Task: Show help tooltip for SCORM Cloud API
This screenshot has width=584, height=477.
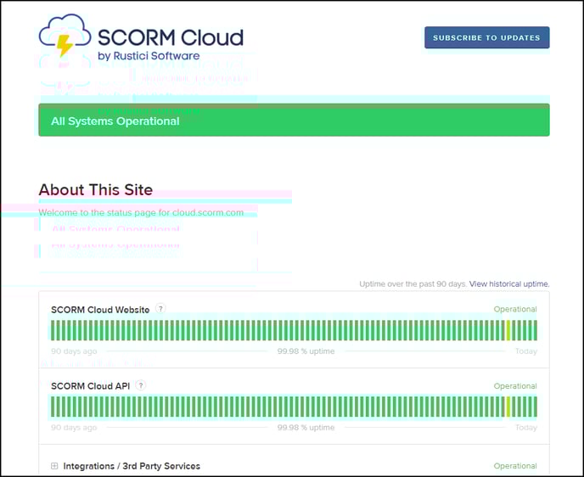Action: 141,385
